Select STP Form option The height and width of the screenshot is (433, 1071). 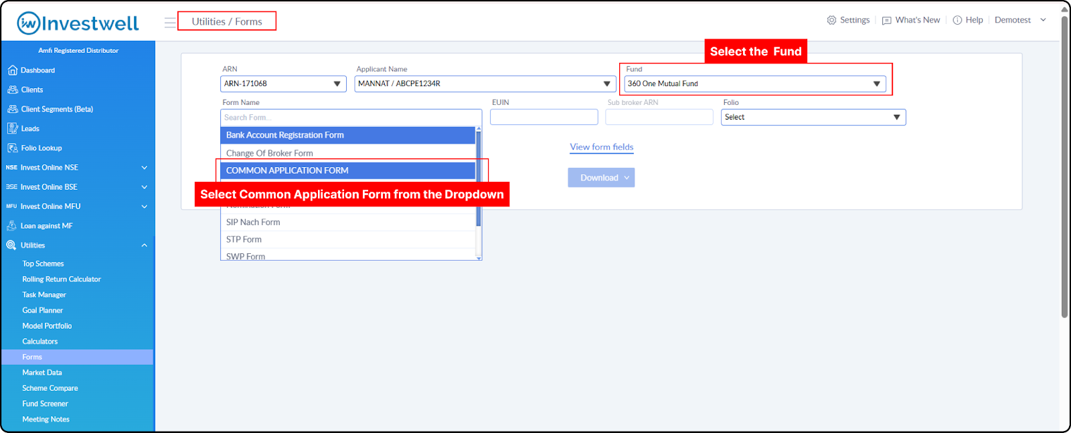(348, 240)
